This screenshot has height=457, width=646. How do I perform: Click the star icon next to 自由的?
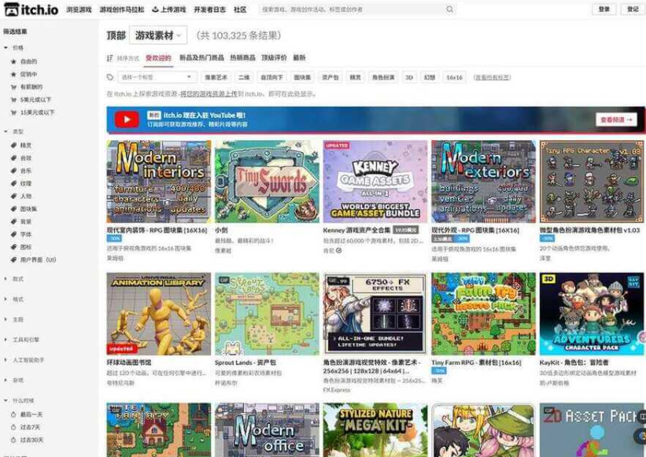tap(13, 61)
